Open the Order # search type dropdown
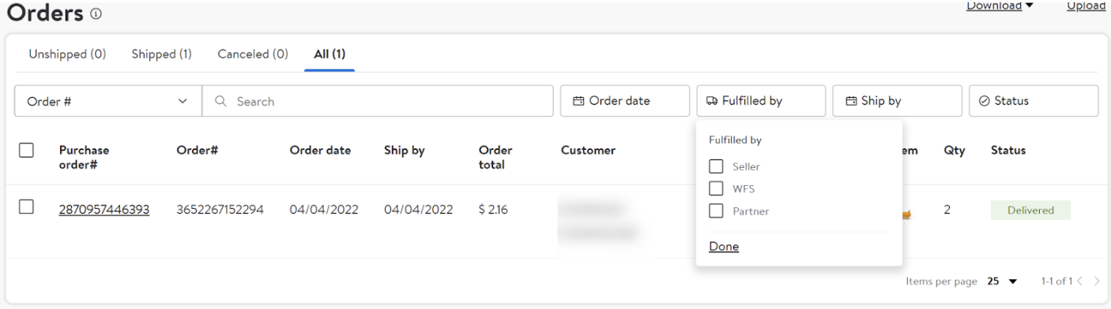Screen dimensions: 1111x309 (108, 101)
